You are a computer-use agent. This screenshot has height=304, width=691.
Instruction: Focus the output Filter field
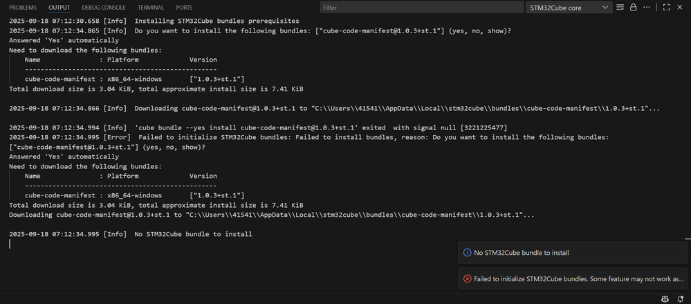tap(422, 8)
